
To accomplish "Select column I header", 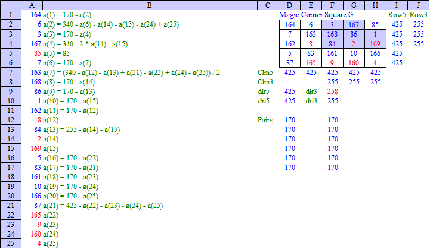I will (x=397, y=5).
